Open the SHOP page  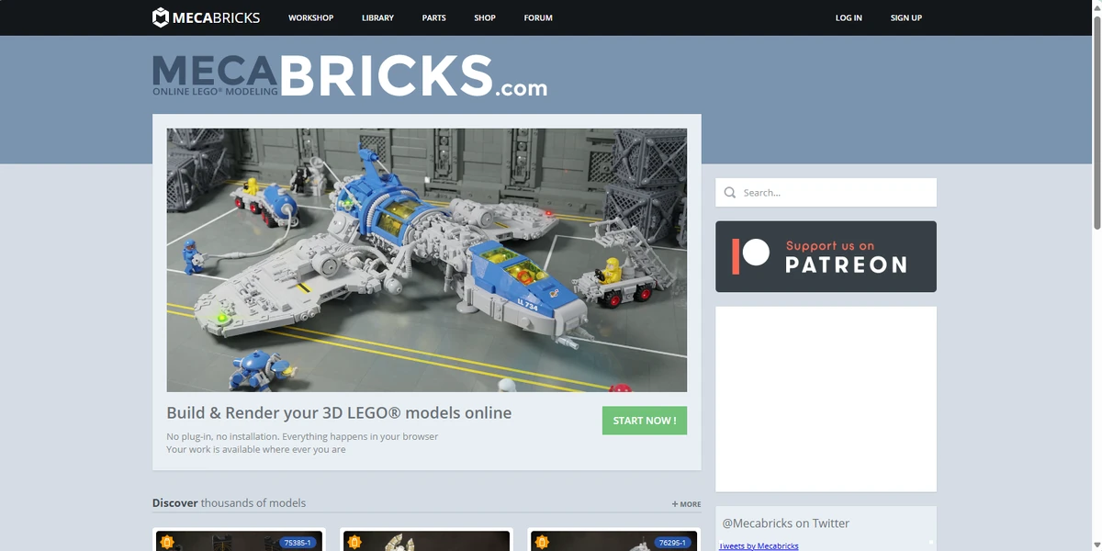(484, 17)
